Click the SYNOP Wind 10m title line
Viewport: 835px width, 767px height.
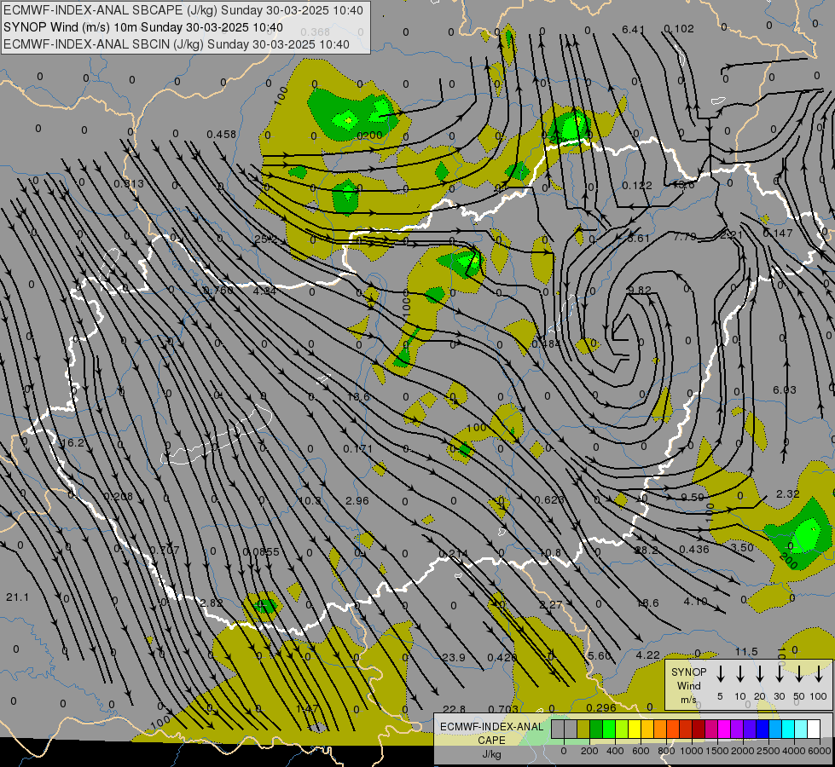(143, 27)
